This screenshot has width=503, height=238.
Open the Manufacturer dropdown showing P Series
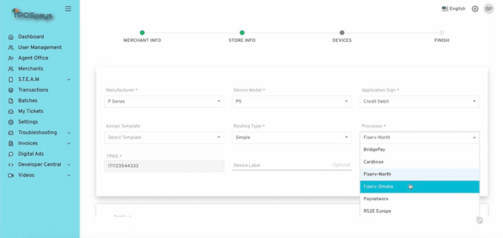pyautogui.click(x=164, y=101)
